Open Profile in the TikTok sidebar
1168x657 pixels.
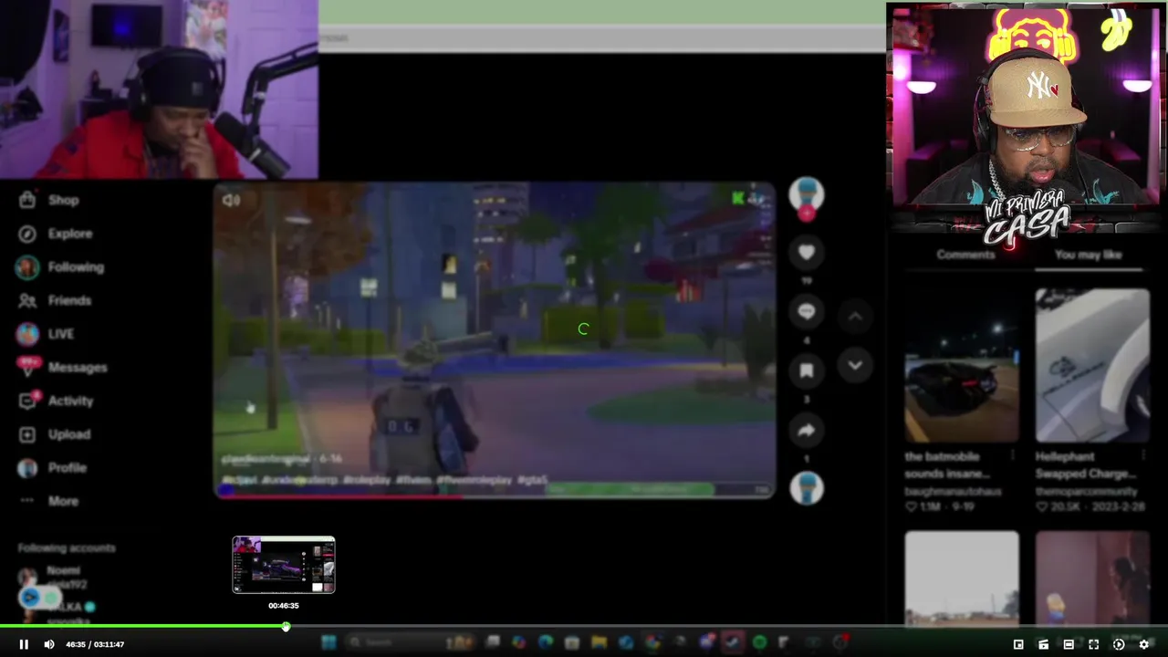click(x=54, y=467)
